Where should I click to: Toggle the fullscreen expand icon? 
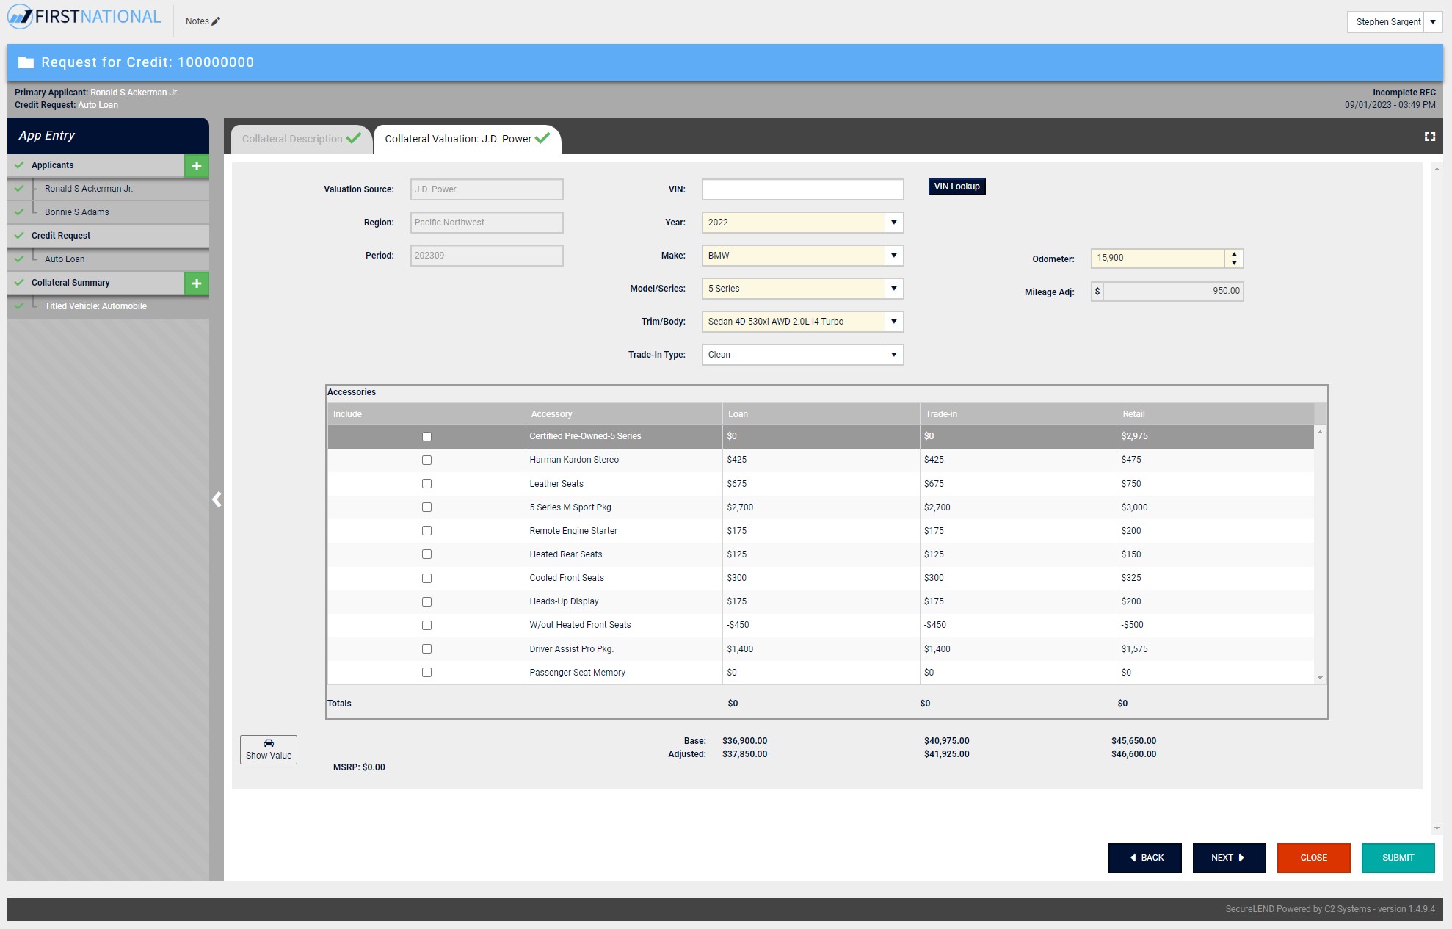point(1429,137)
